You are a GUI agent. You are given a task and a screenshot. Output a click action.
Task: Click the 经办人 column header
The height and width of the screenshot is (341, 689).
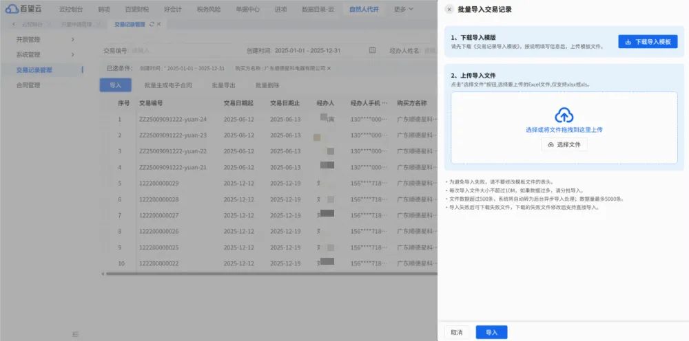[326, 103]
